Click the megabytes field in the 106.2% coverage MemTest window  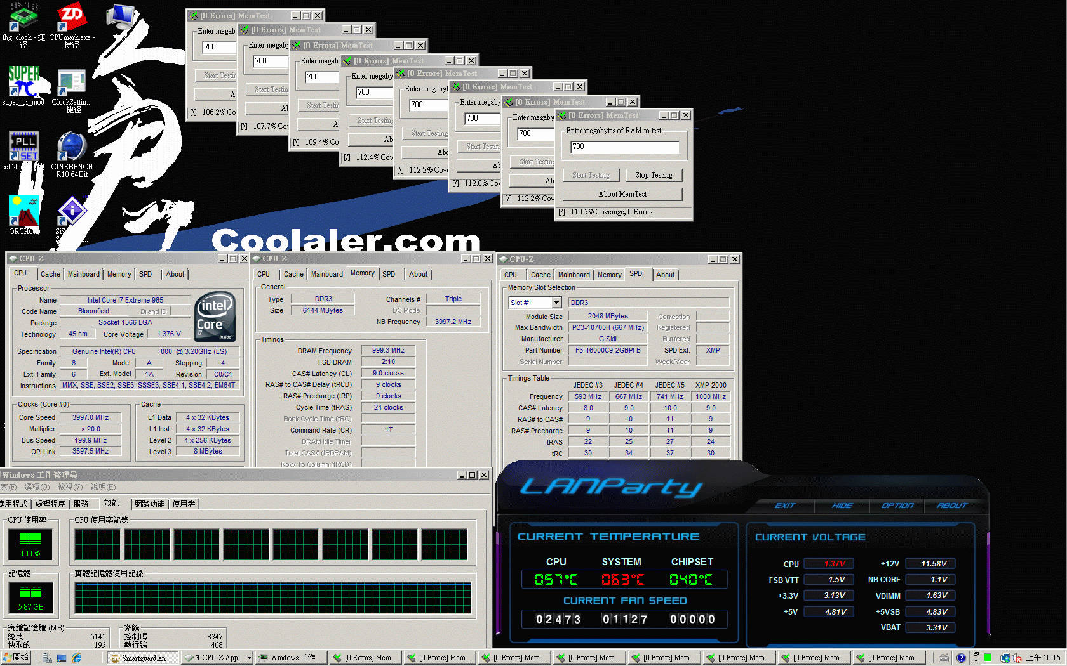point(219,47)
